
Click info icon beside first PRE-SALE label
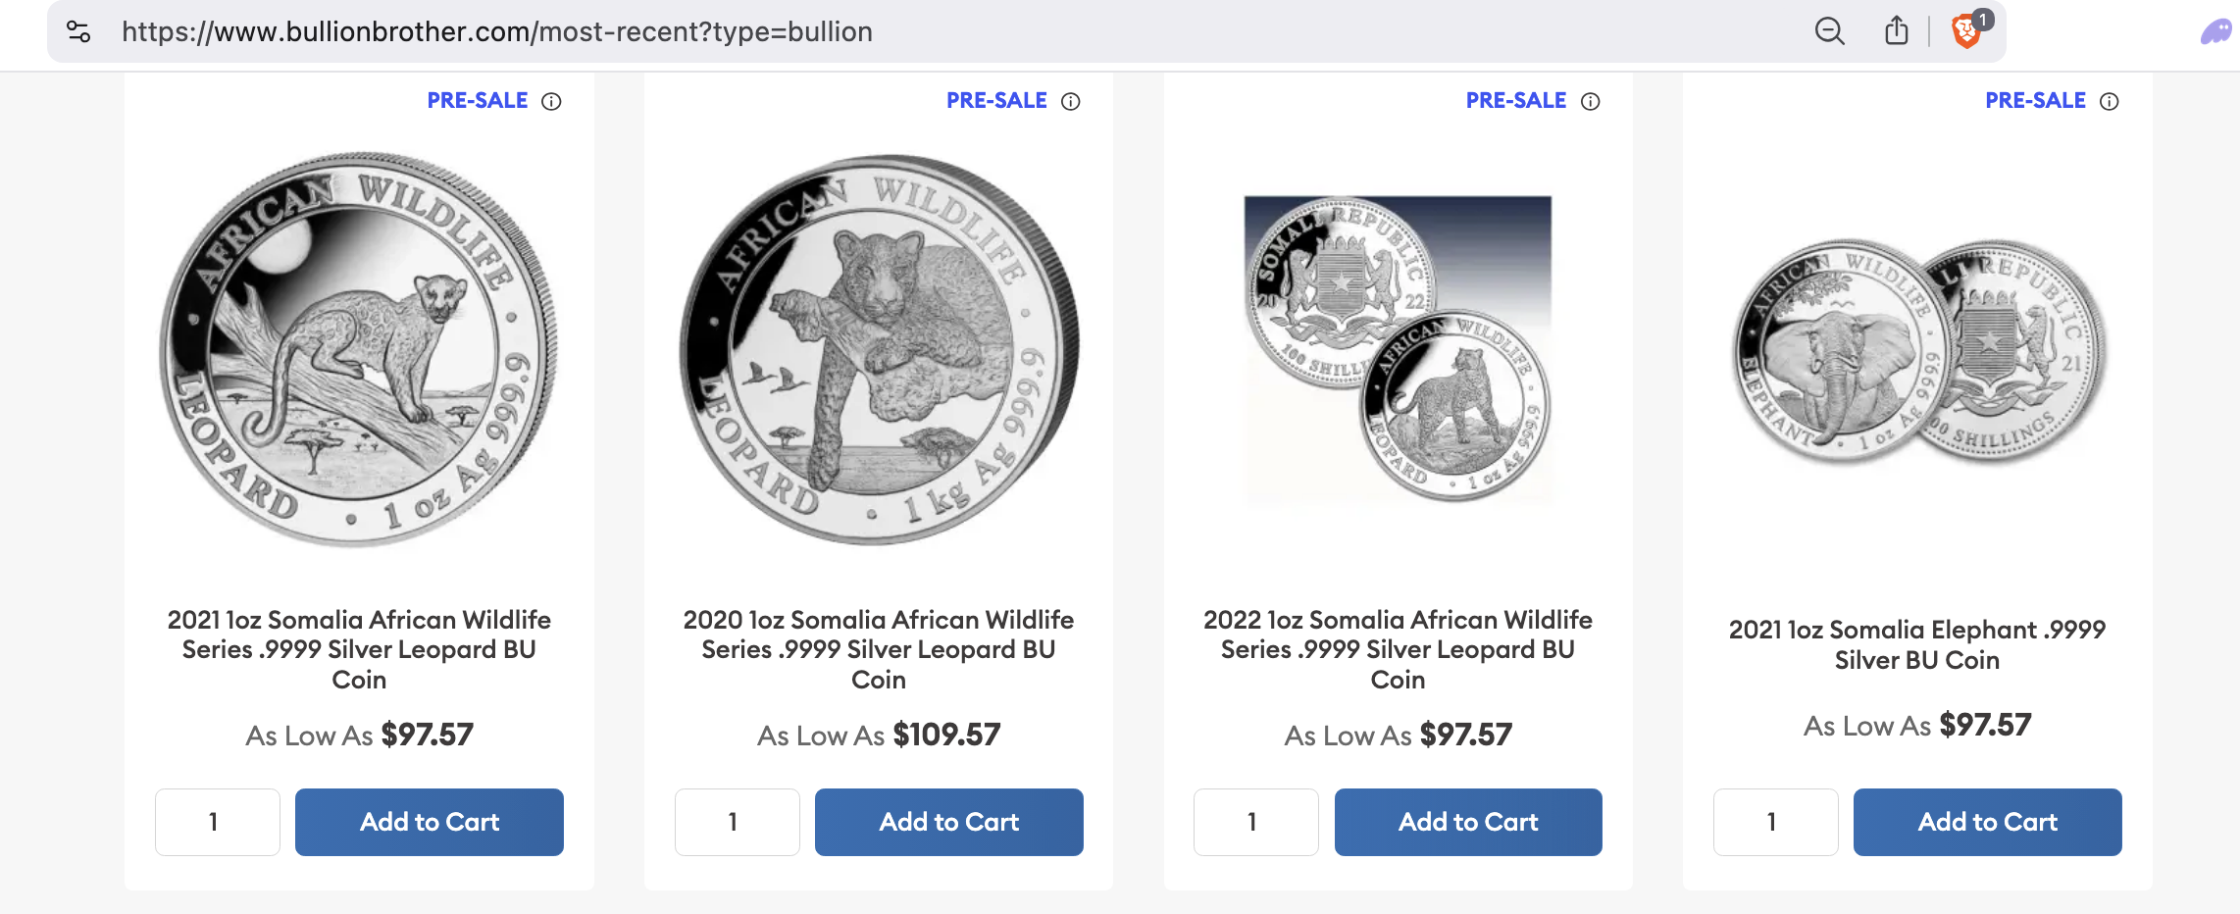click(551, 101)
